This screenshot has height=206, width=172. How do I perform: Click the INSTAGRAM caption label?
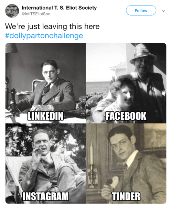tap(45, 196)
